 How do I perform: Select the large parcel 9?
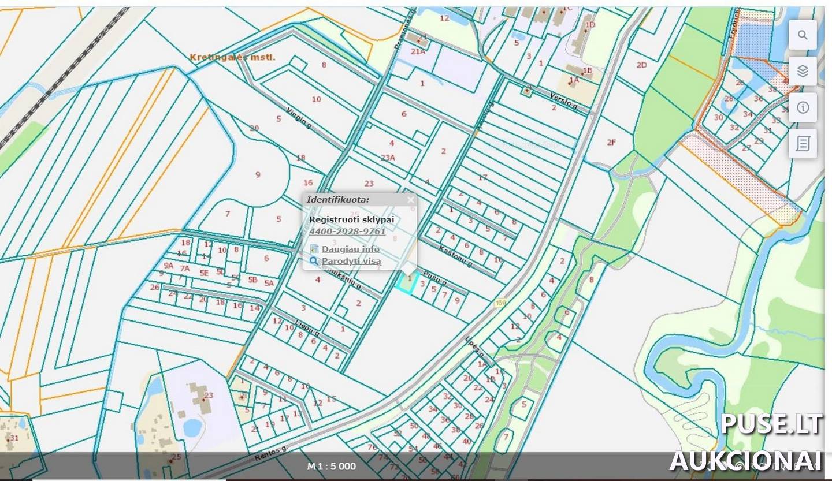click(x=258, y=174)
